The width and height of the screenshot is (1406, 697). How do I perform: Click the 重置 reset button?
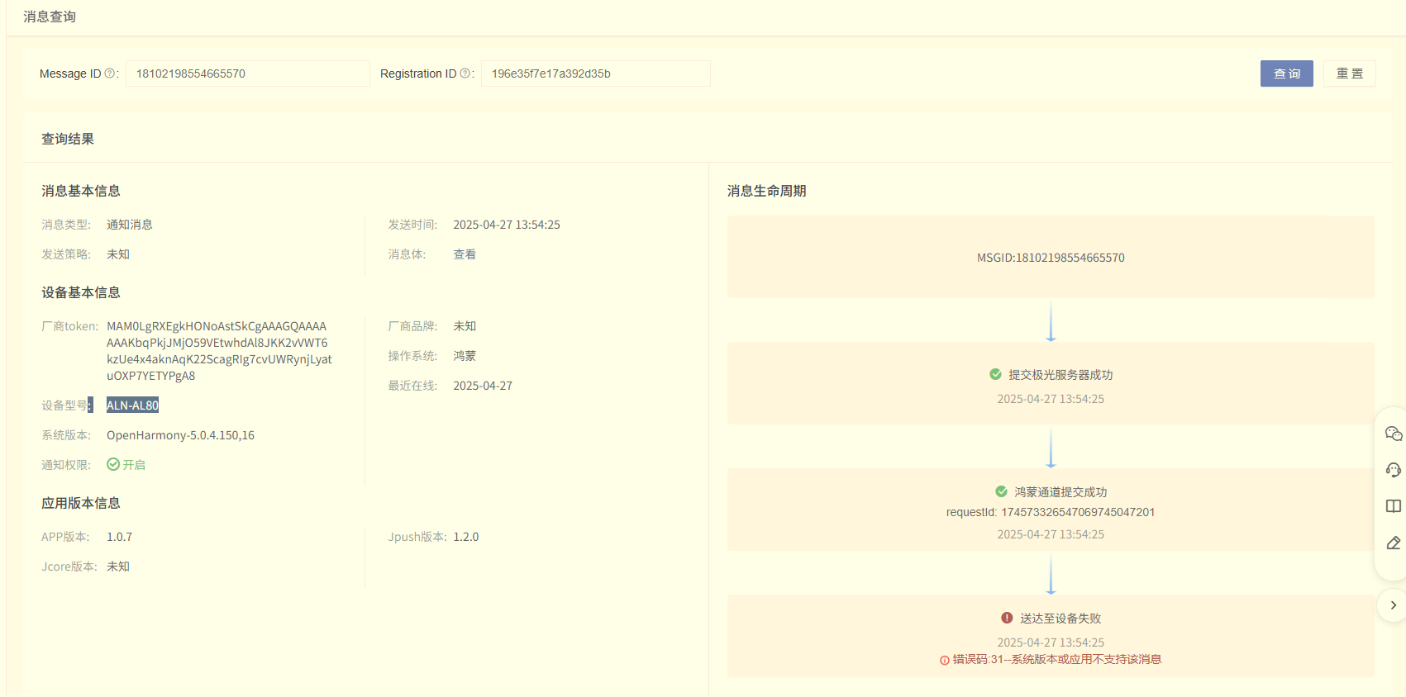click(1349, 73)
